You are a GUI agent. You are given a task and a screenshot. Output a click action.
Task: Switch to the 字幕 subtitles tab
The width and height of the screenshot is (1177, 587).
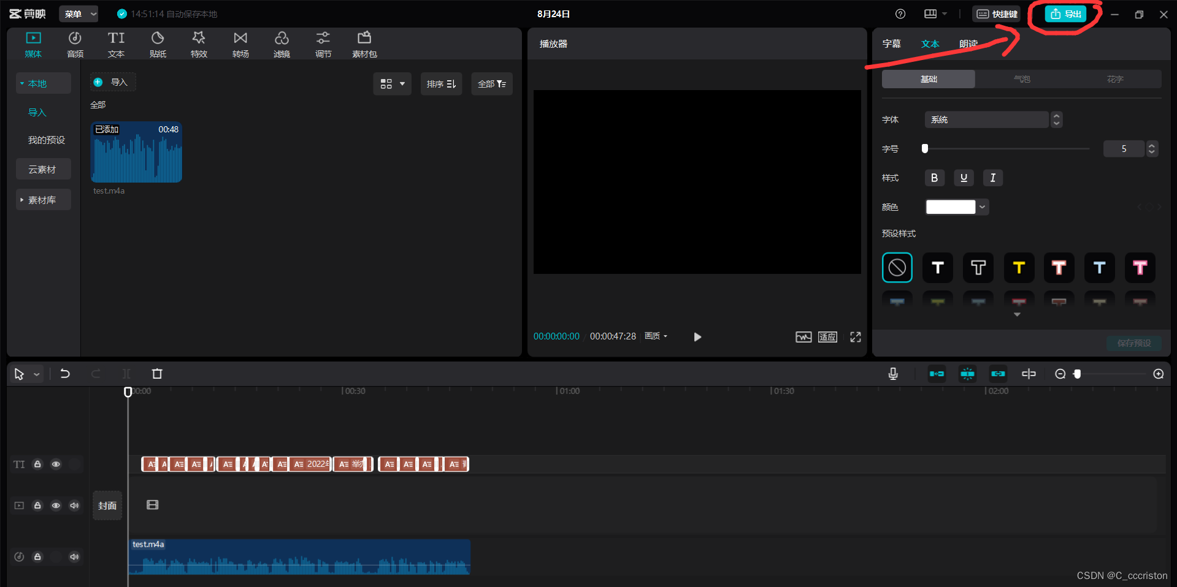(891, 44)
